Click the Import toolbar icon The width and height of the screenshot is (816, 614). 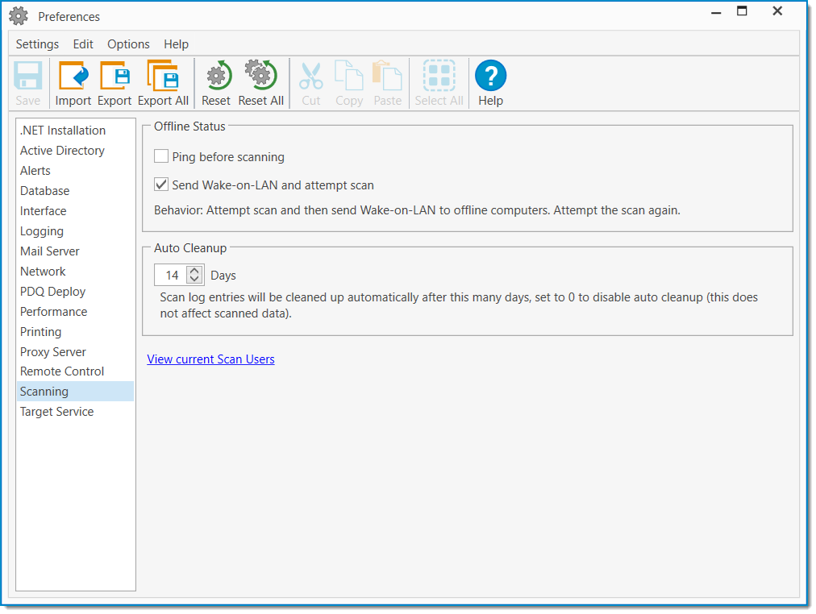click(x=73, y=76)
